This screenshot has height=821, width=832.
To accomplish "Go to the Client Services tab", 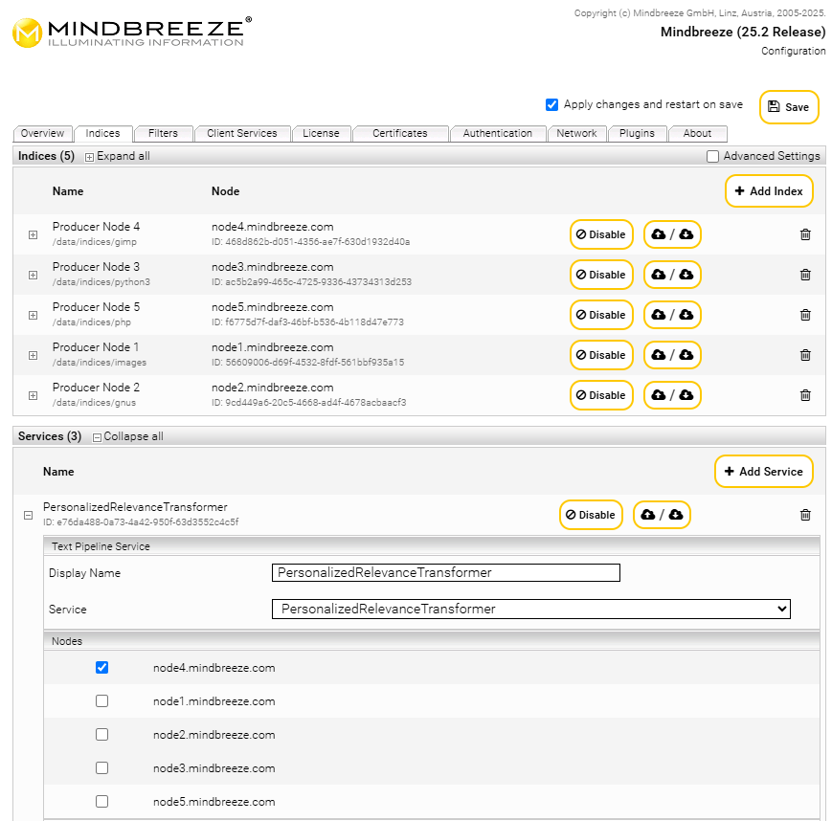I will point(242,134).
